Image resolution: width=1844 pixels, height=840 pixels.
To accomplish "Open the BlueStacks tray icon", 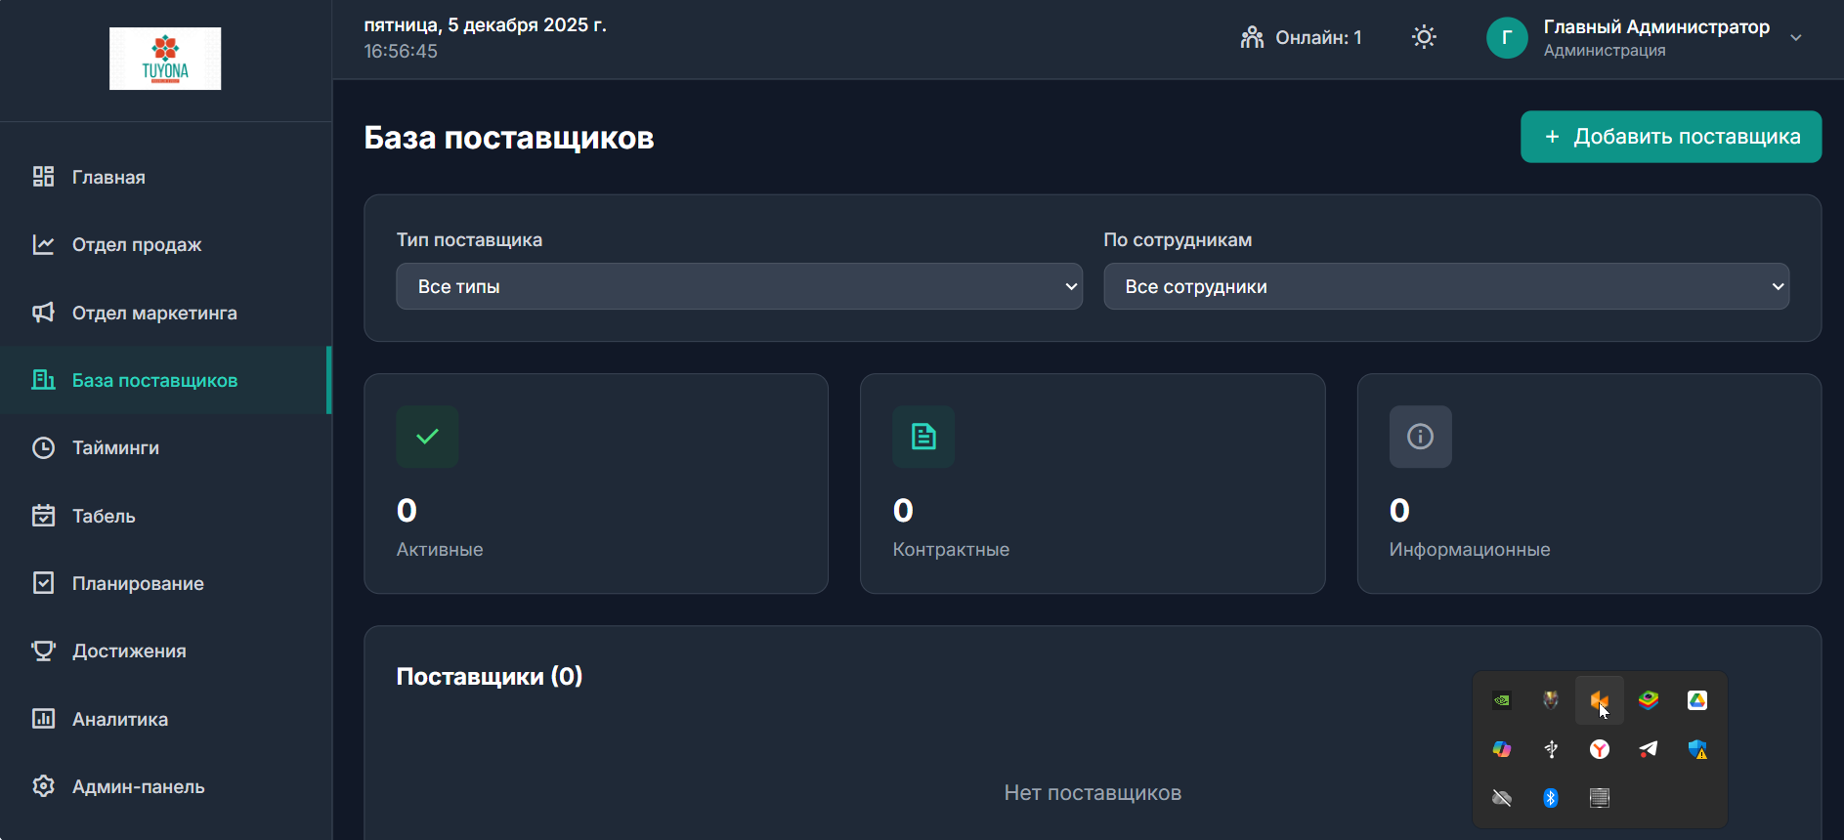I will coord(1649,700).
